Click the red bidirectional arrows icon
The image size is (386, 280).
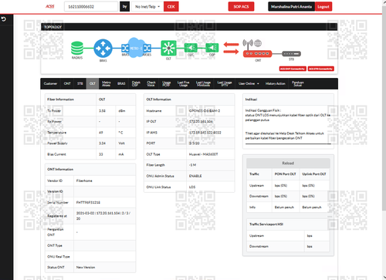tap(231, 48)
